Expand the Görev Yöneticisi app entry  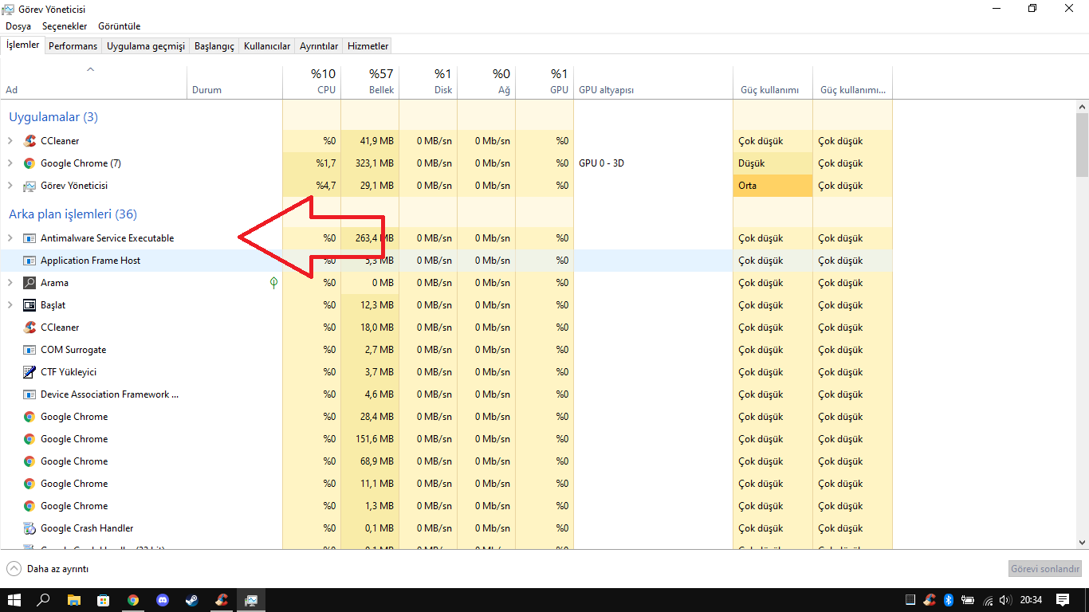(x=10, y=186)
